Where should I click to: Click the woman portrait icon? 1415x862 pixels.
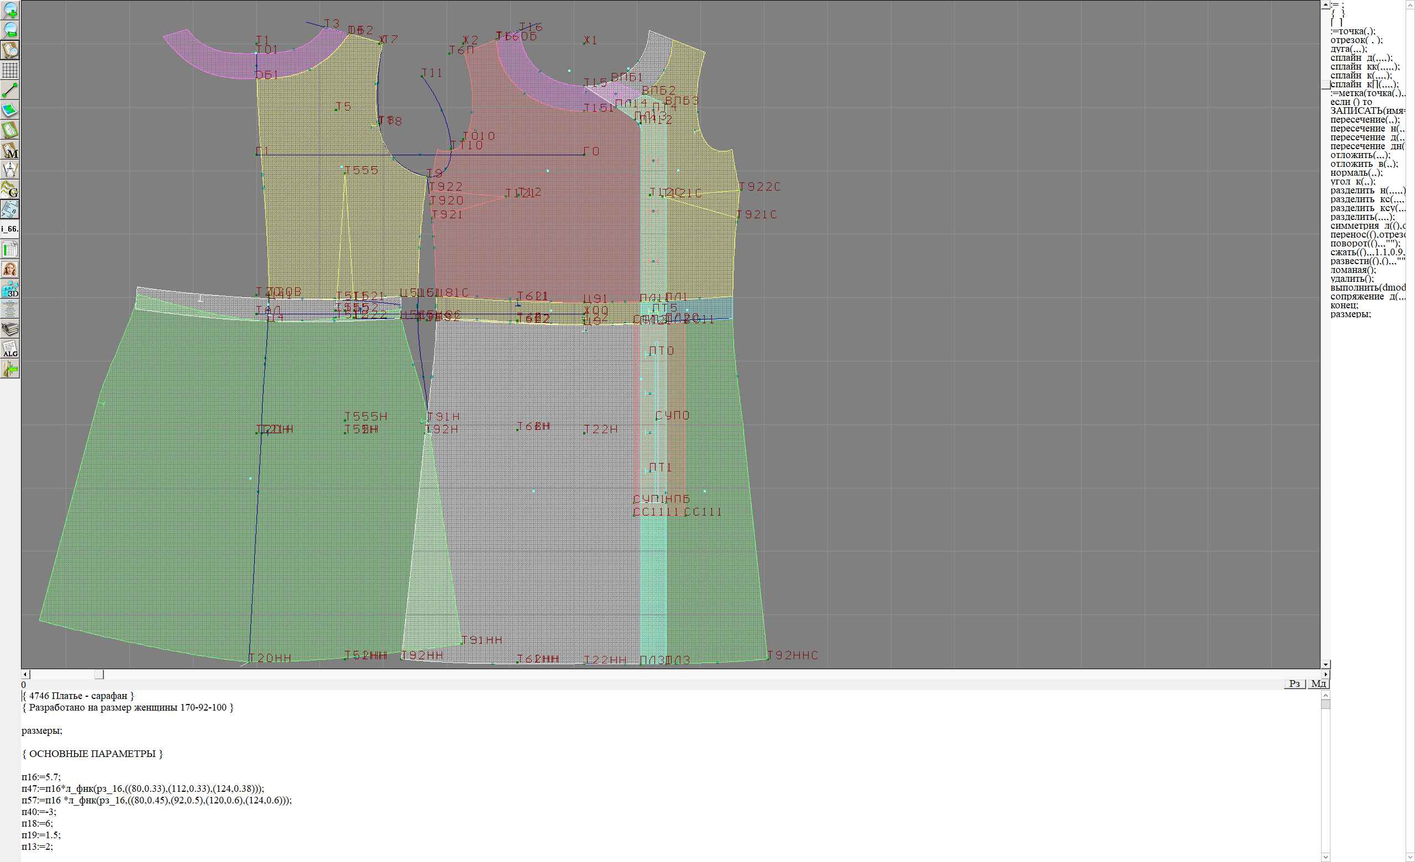coord(10,269)
